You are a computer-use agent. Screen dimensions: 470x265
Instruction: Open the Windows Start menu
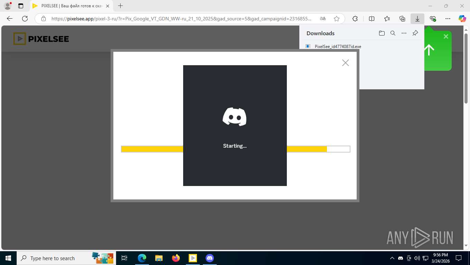(x=8, y=258)
